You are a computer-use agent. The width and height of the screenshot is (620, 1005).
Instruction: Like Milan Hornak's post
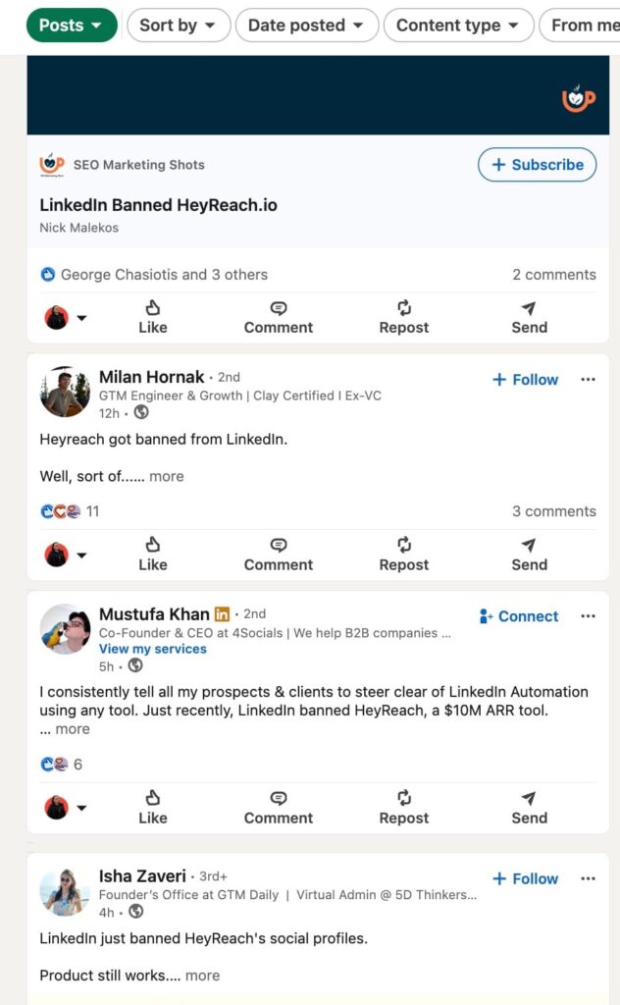[152, 555]
